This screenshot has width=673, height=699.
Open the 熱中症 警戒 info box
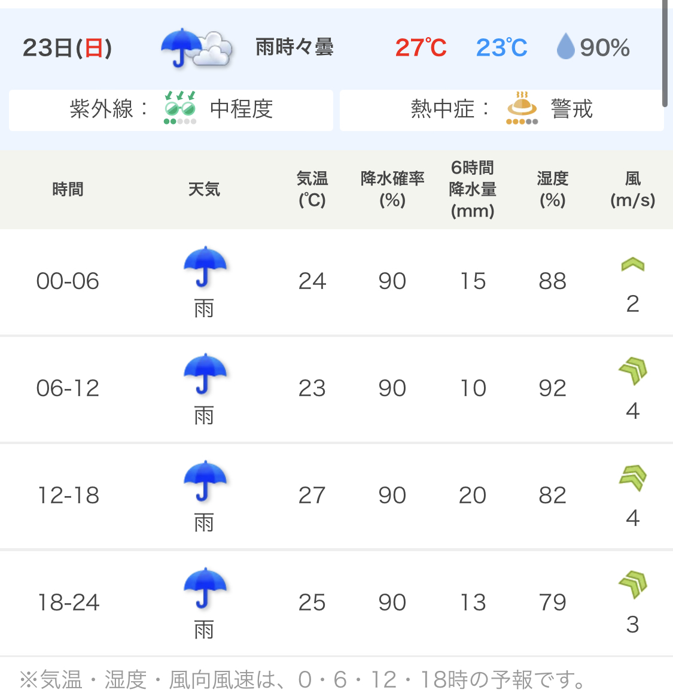501,110
